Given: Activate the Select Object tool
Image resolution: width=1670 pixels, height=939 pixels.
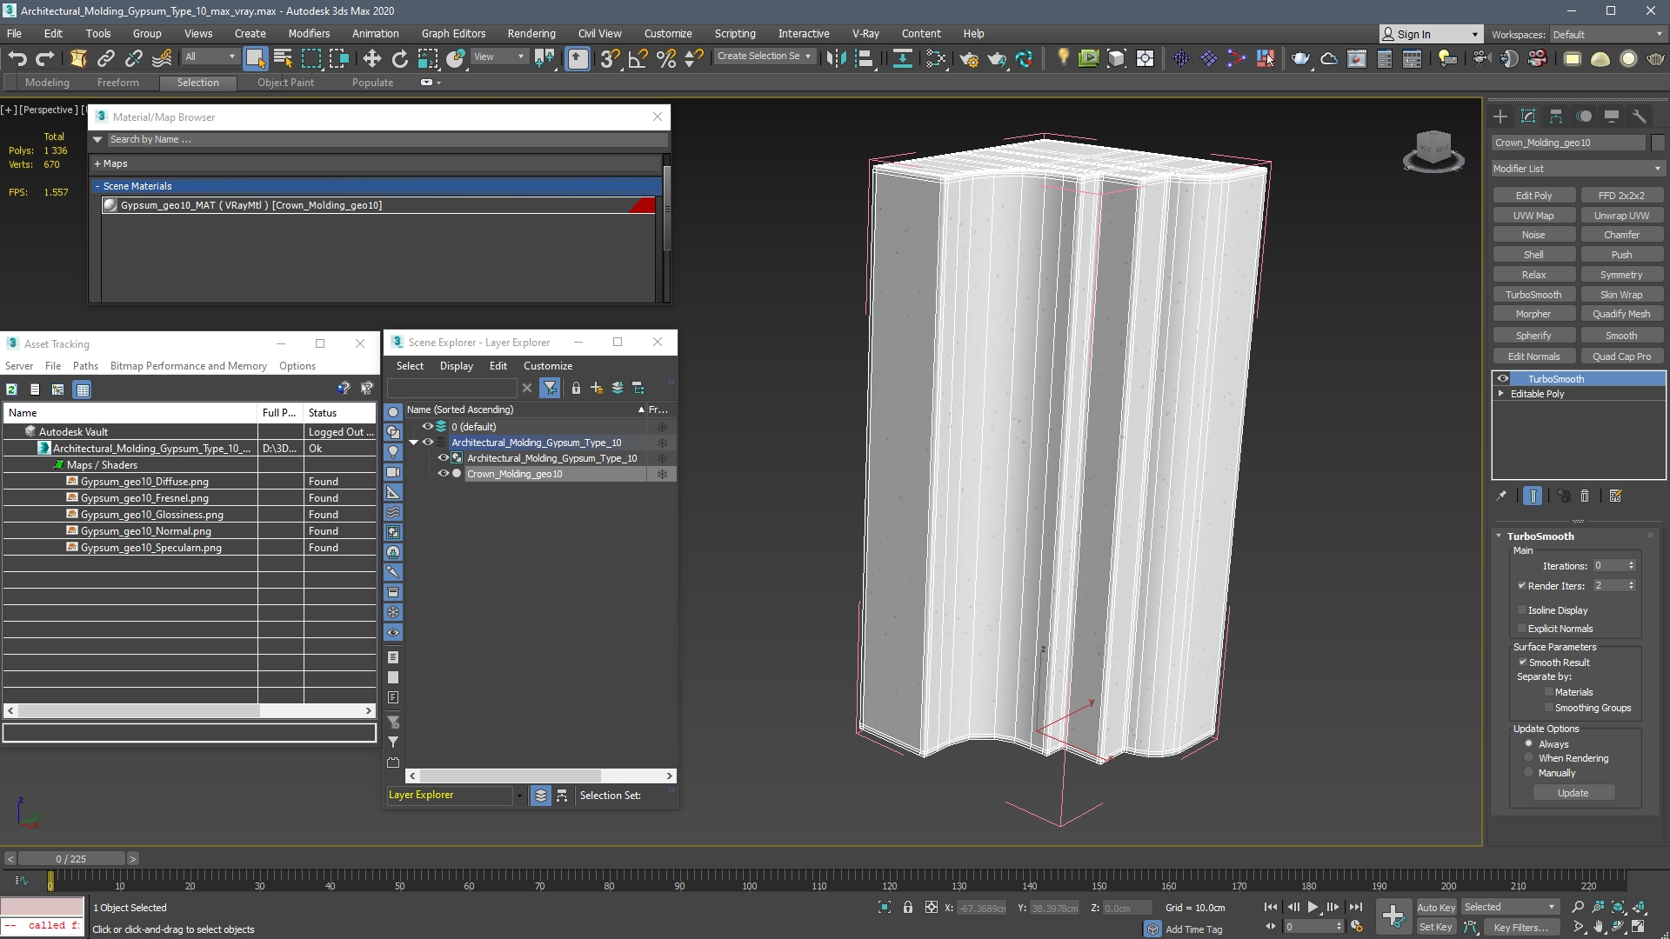Looking at the screenshot, I should pos(255,58).
